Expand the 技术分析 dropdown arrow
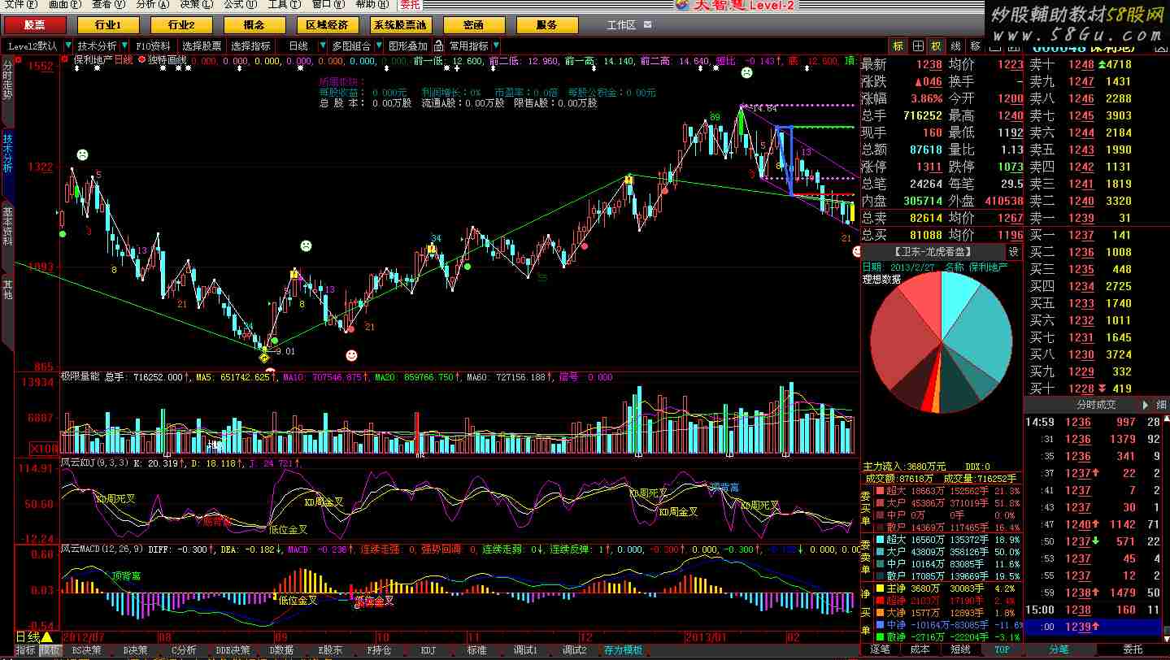The width and height of the screenshot is (1170, 660). pos(124,46)
